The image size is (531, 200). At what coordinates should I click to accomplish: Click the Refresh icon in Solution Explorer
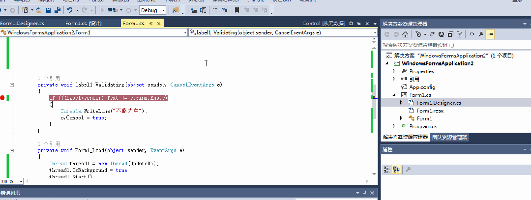tap(441, 34)
